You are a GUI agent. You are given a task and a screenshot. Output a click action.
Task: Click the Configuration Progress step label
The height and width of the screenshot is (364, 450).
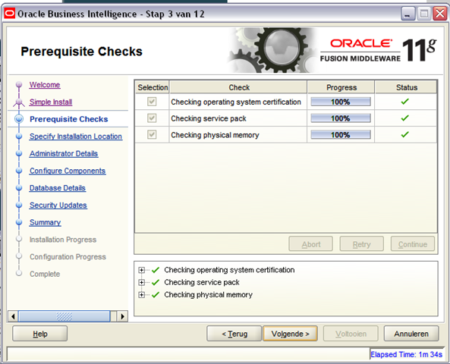click(68, 257)
